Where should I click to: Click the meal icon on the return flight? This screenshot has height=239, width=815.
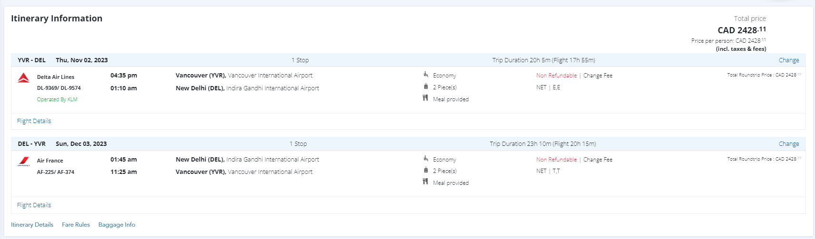[425, 182]
